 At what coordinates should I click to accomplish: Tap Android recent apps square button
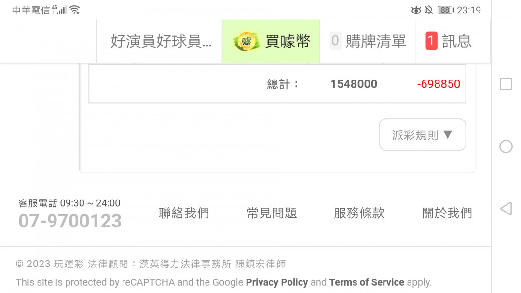click(x=506, y=84)
